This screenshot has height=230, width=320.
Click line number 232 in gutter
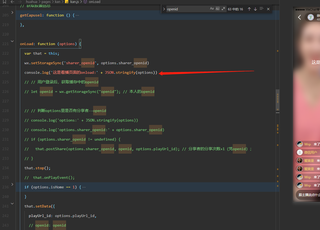5,149
